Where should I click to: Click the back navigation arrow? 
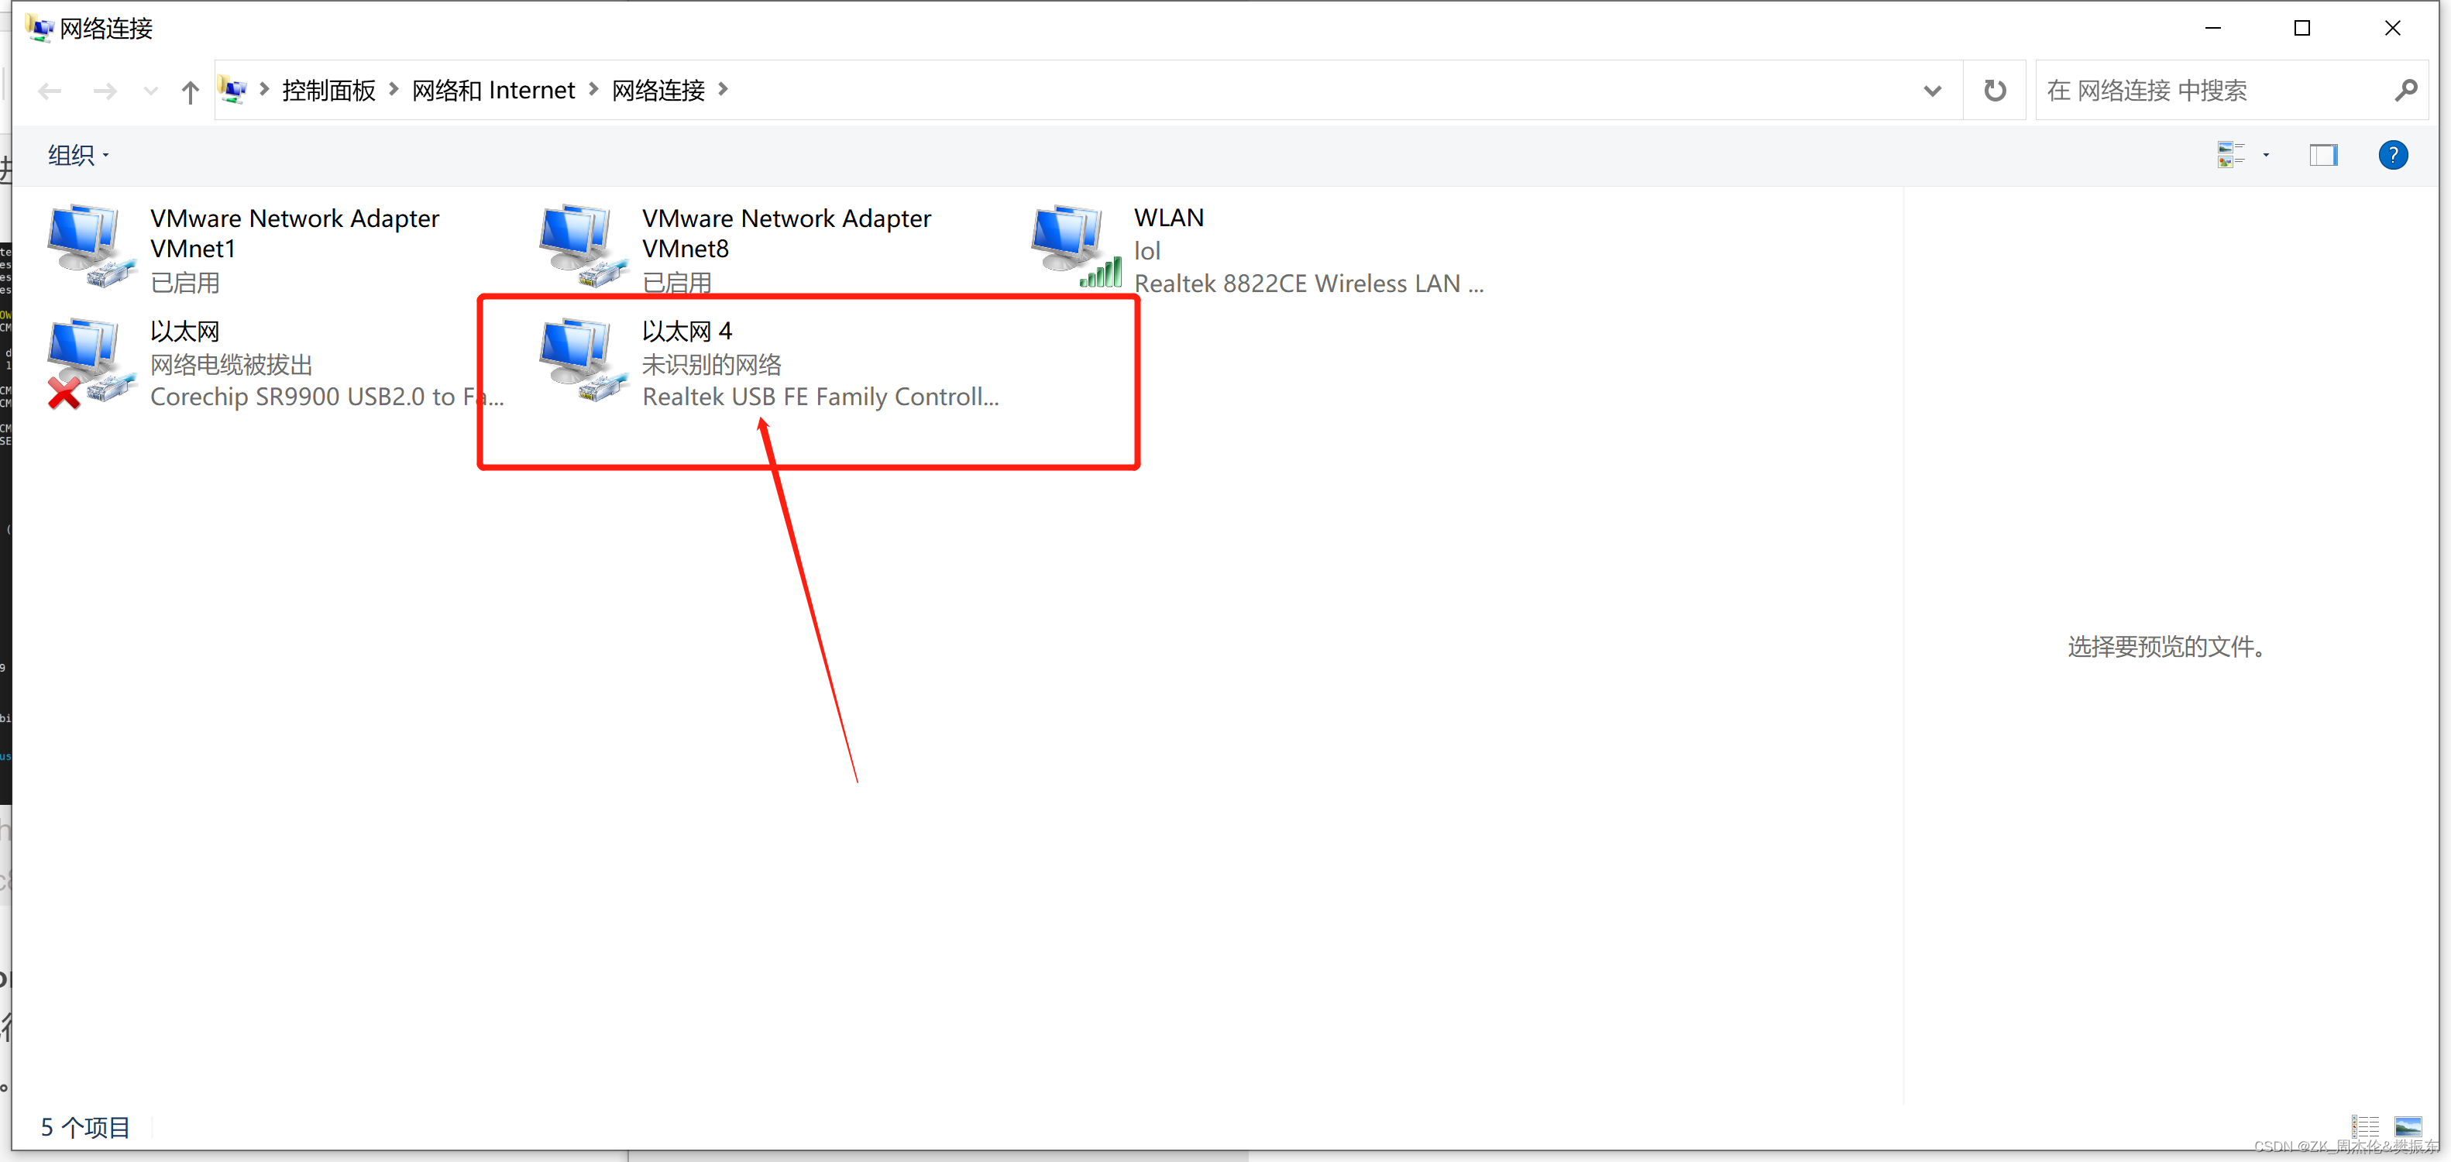click(x=50, y=91)
